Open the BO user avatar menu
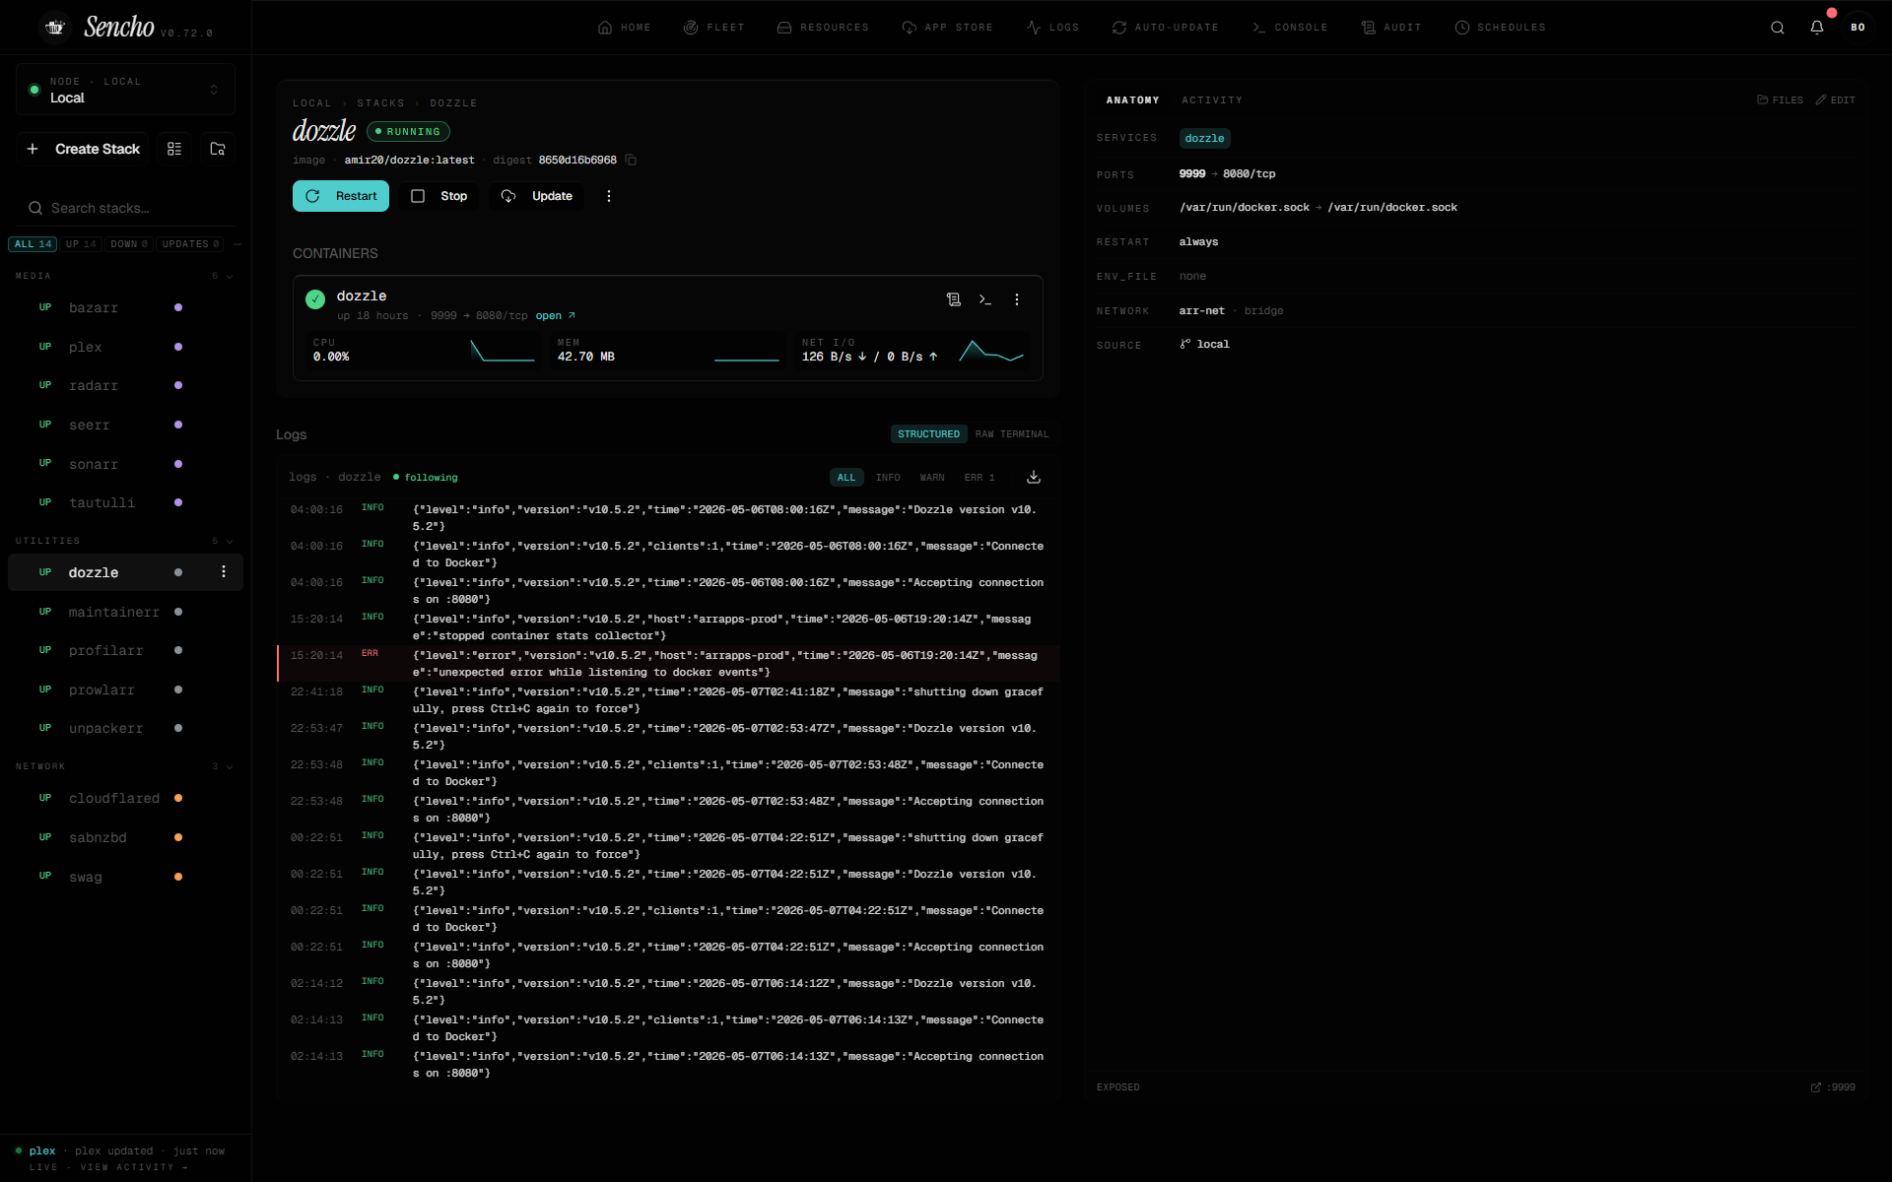The height and width of the screenshot is (1182, 1892). click(x=1858, y=28)
